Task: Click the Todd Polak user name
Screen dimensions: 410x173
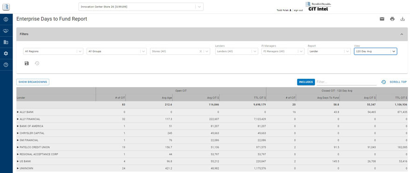Action: (283, 10)
